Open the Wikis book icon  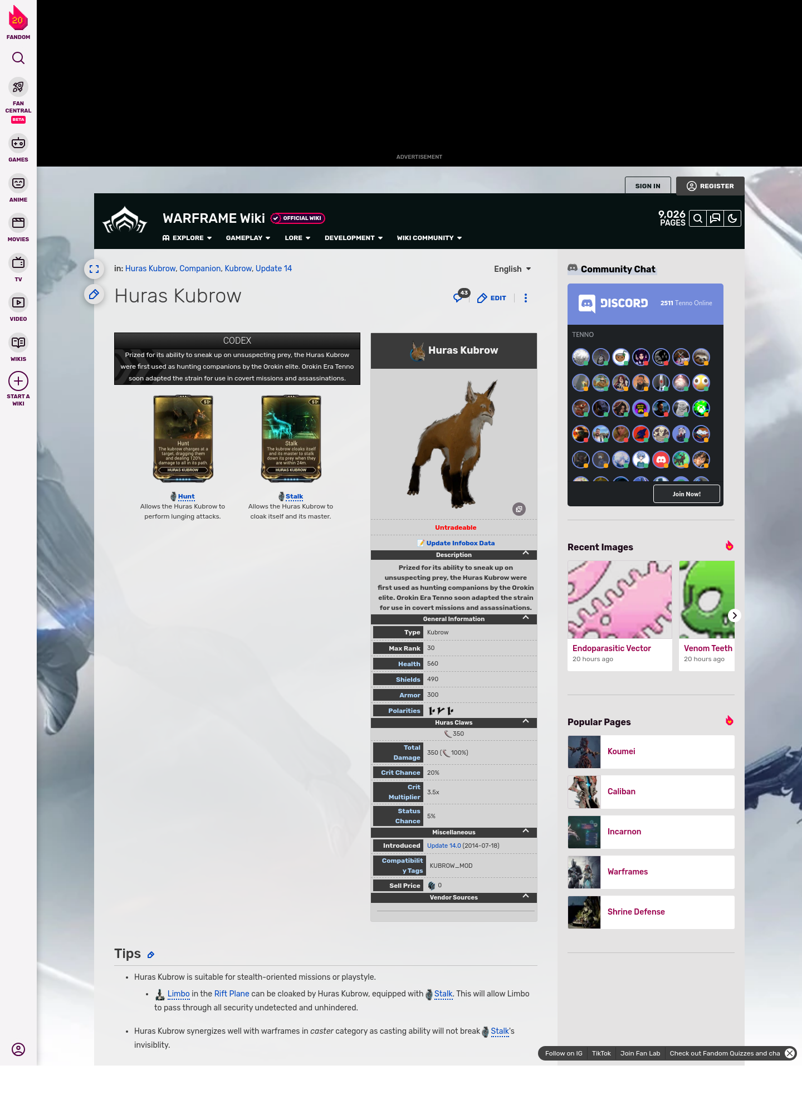[x=18, y=343]
